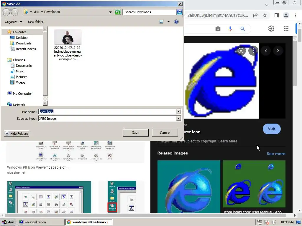
Task: Click Chrome share page icon
Action: [255, 15]
